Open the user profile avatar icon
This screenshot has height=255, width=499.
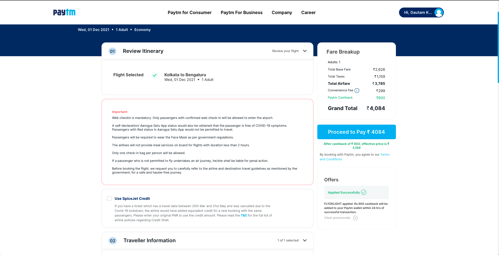[x=439, y=12]
